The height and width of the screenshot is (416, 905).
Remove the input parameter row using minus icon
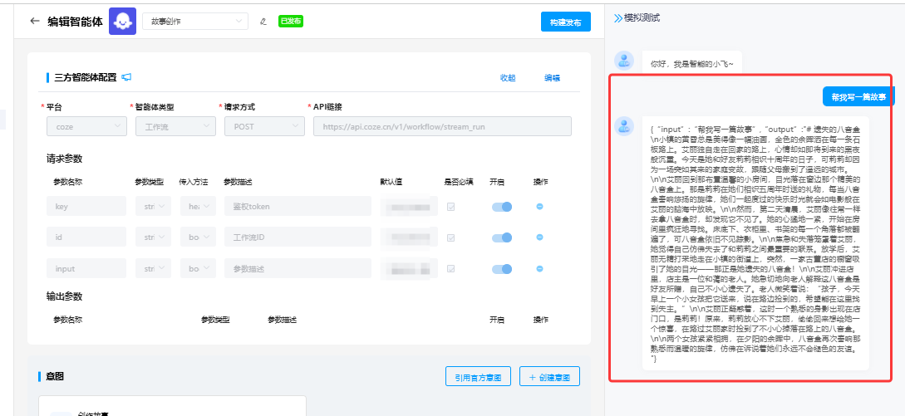[x=539, y=268]
